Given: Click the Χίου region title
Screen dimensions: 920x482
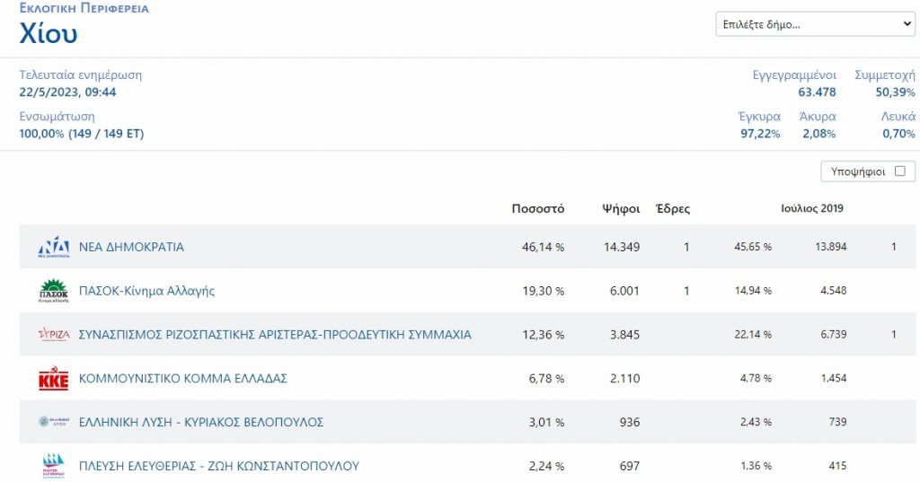Looking at the screenshot, I should [x=49, y=34].
